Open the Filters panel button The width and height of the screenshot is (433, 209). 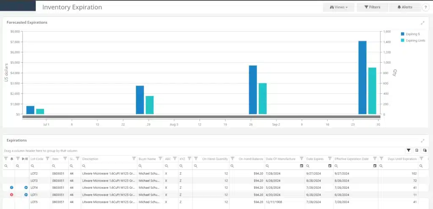click(372, 7)
